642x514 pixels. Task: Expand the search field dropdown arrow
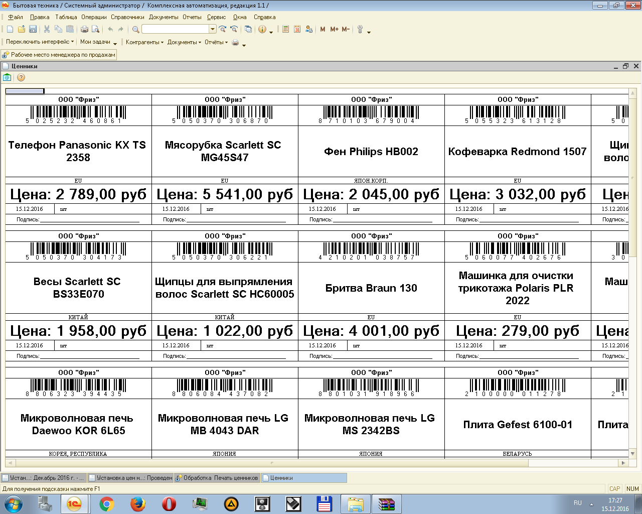[x=213, y=30]
